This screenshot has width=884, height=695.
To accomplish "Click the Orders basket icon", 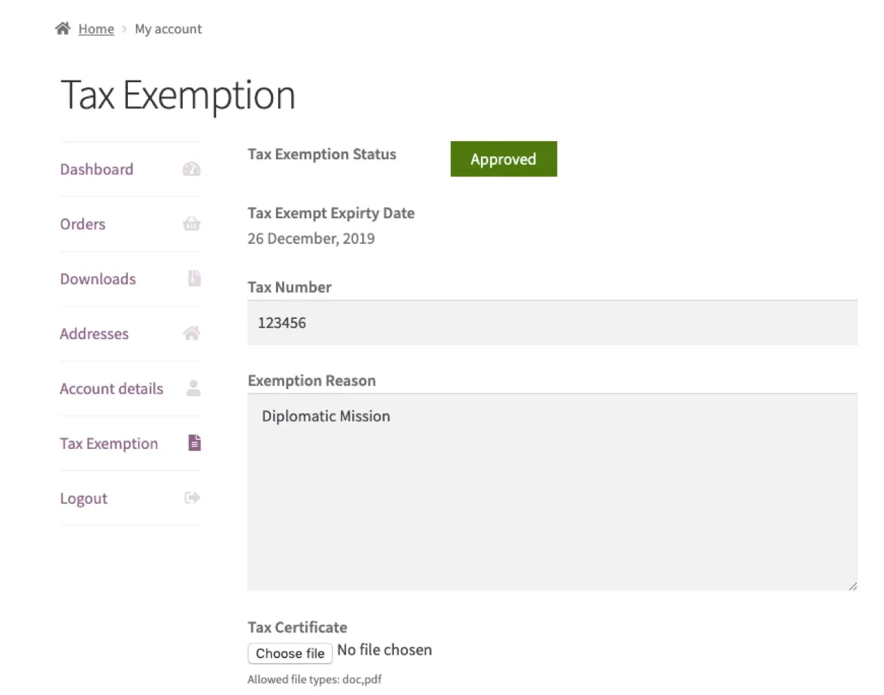I will coord(191,224).
